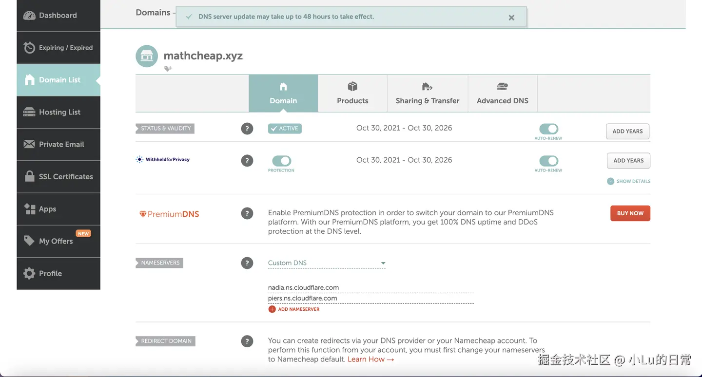Switch to the Products tab
The width and height of the screenshot is (702, 377).
click(x=352, y=94)
